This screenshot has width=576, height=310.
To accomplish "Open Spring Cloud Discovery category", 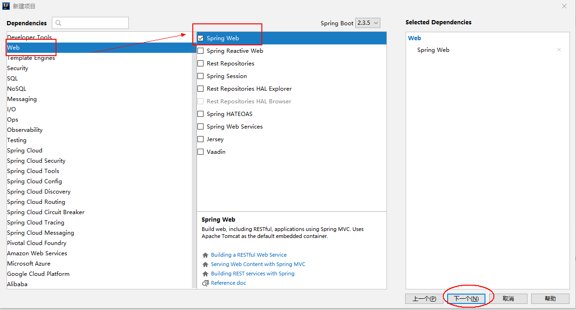I will 99,192.
